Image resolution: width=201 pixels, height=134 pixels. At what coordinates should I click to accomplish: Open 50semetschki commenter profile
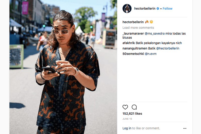point(133,54)
